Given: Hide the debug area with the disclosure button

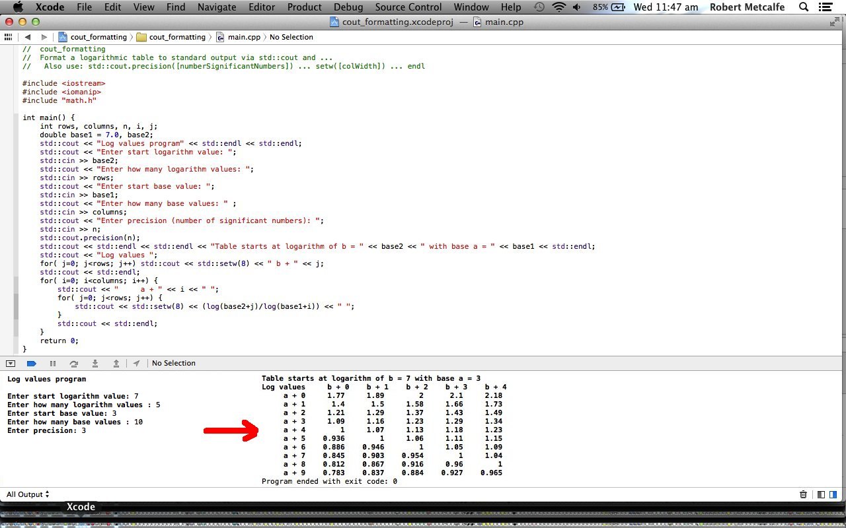Looking at the screenshot, I should [x=11, y=364].
